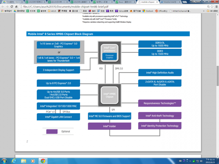
Task: Click the network tray icon
Action: click(198, 161)
